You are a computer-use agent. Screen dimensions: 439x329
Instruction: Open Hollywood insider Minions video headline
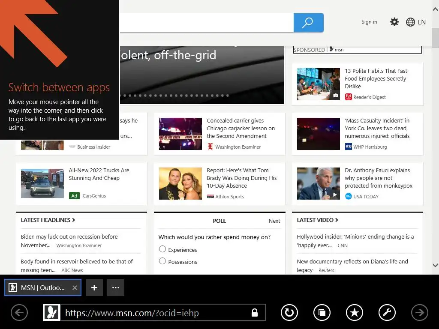pyautogui.click(x=355, y=241)
